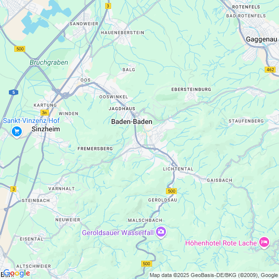The height and width of the screenshot is (279, 279).
Task: Open the Geroldsauer Wasserfall place label
Action: 118,233
